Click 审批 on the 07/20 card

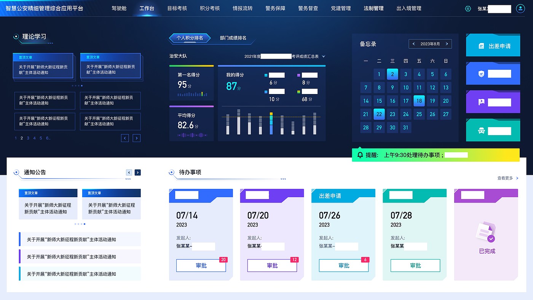tap(272, 266)
